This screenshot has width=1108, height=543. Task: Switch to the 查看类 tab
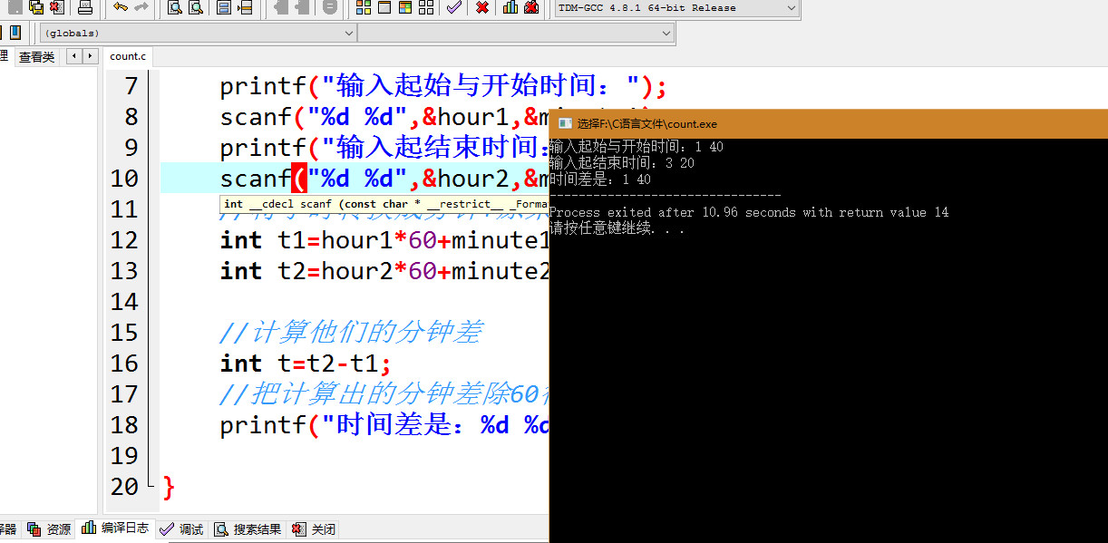tap(37, 57)
